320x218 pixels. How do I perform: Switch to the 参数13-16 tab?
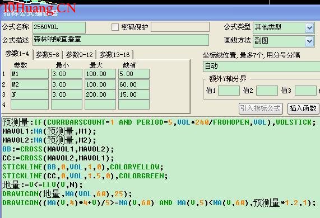click(114, 55)
